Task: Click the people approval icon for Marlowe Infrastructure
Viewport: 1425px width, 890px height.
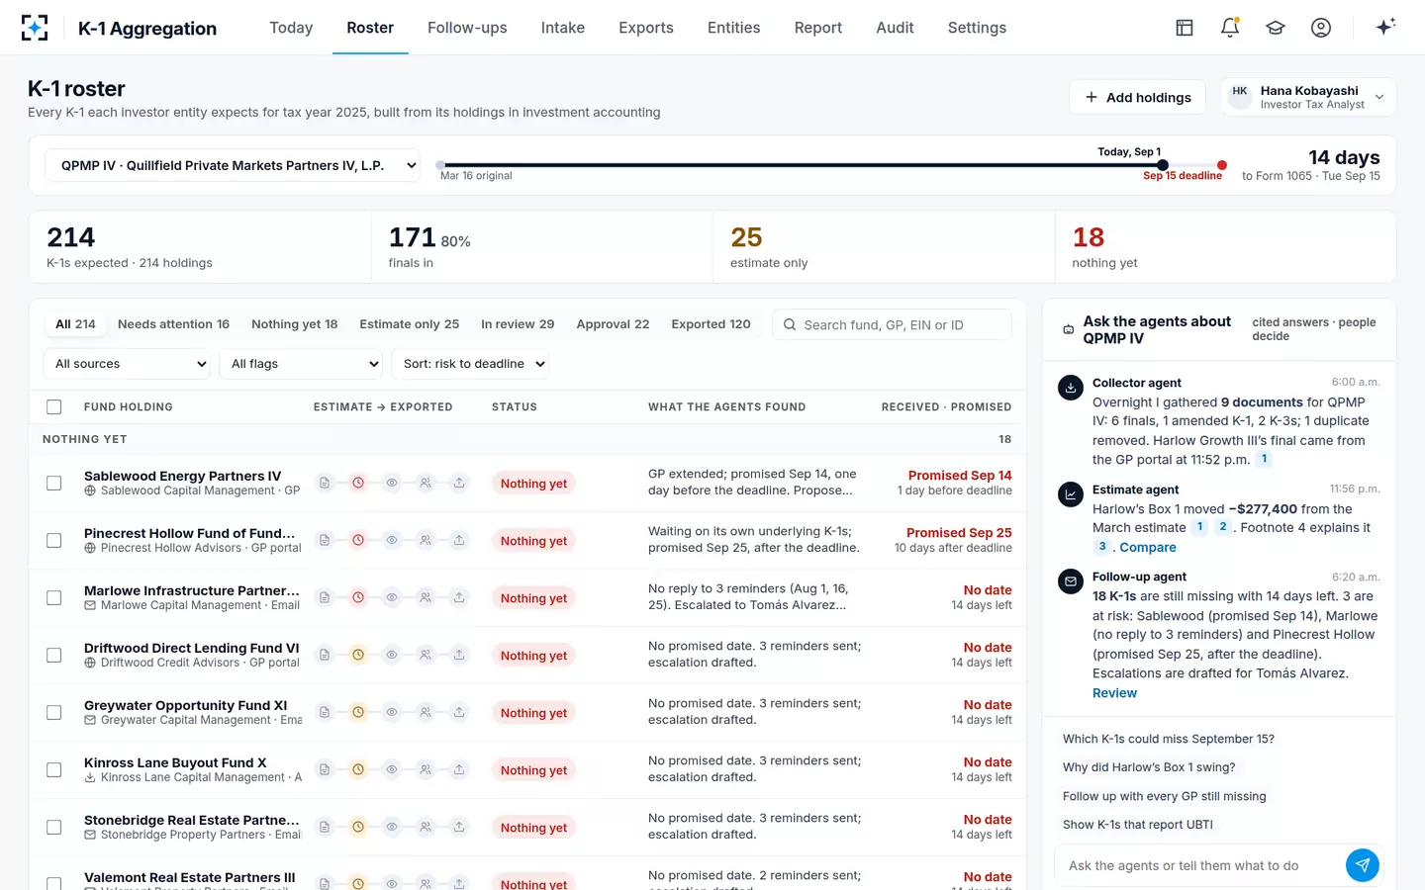Action: pos(426,598)
